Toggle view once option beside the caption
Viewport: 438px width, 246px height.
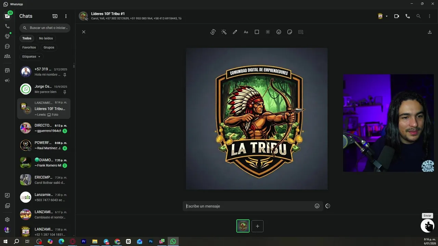point(328,206)
